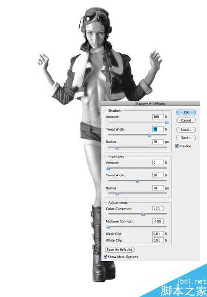Click the Save... button
The image size is (207, 297).
(x=186, y=138)
